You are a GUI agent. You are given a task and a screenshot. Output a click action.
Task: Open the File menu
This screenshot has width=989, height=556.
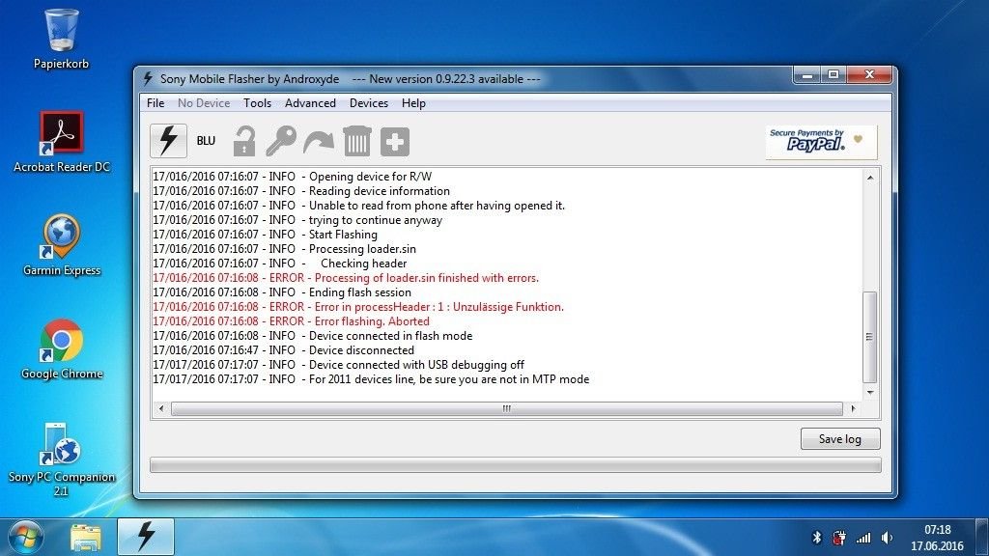pos(155,103)
